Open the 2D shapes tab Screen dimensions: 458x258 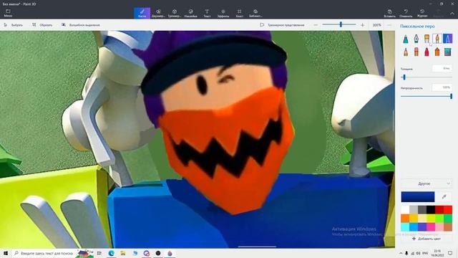pyautogui.click(x=158, y=13)
